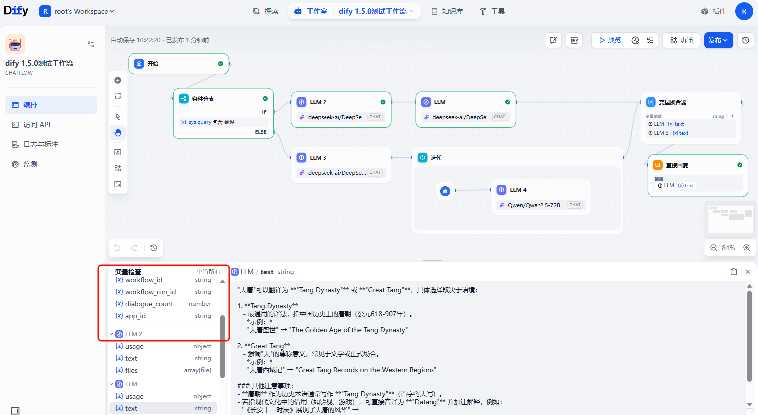Click the import DSL tray icon

pos(118,152)
